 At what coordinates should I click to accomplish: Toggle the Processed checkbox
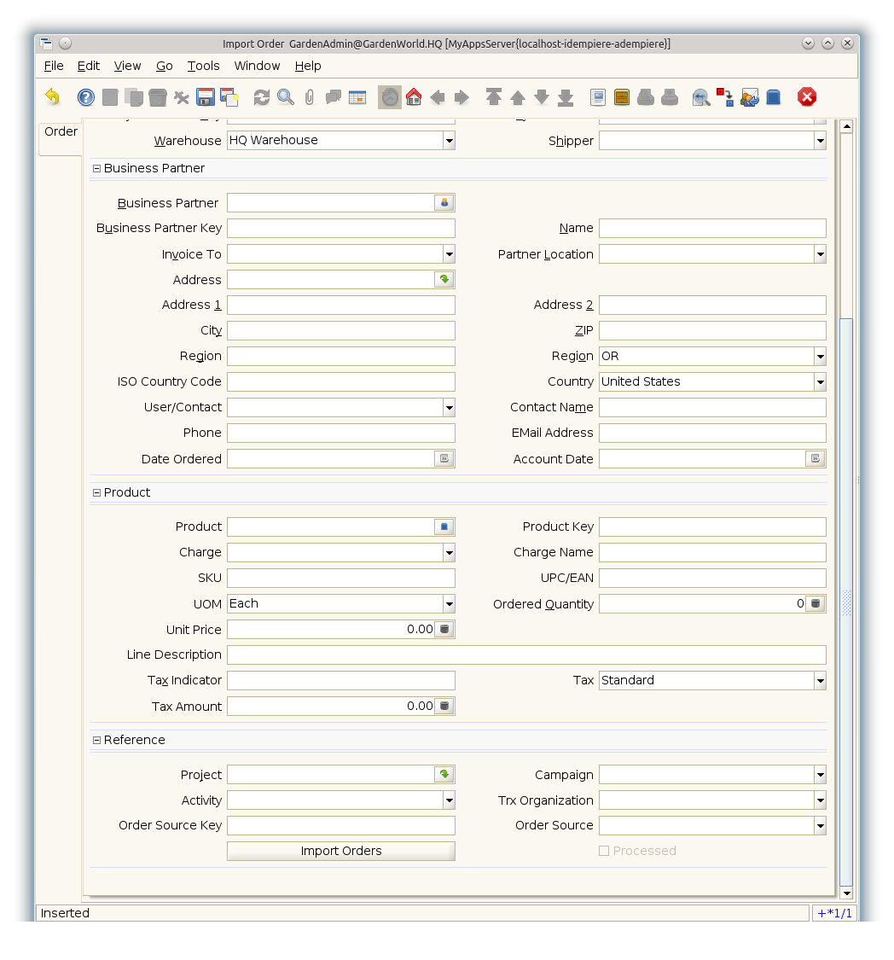click(x=604, y=851)
